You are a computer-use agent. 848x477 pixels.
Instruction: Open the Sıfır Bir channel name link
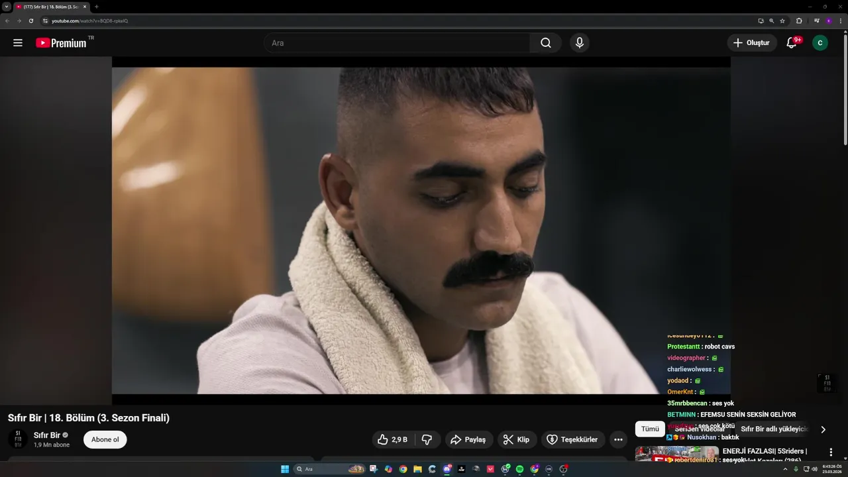point(47,435)
